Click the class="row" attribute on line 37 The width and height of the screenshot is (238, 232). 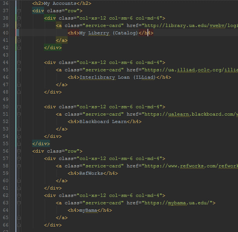pos(63,11)
